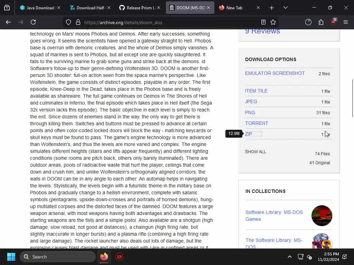The width and height of the screenshot is (354, 265).
Task: Open the Windows Start menu
Action: (11, 257)
